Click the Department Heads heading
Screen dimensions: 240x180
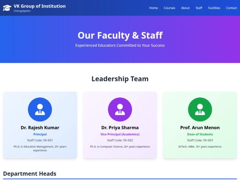pyautogui.click(x=30, y=174)
